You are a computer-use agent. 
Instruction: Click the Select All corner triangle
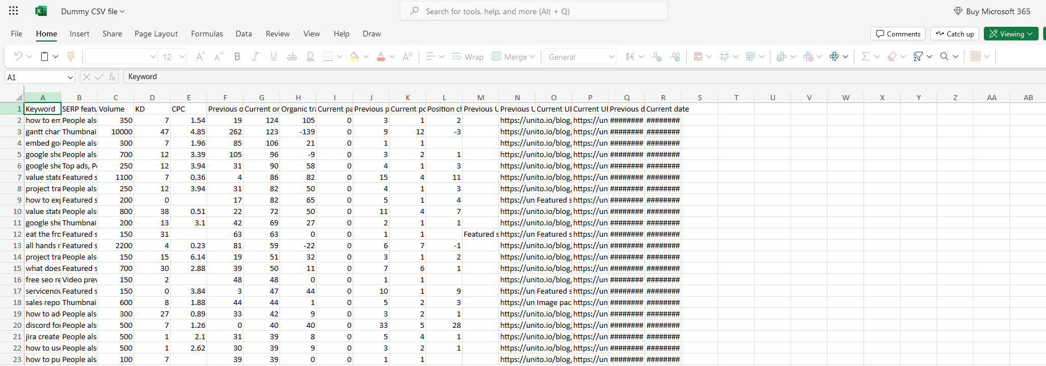point(19,97)
